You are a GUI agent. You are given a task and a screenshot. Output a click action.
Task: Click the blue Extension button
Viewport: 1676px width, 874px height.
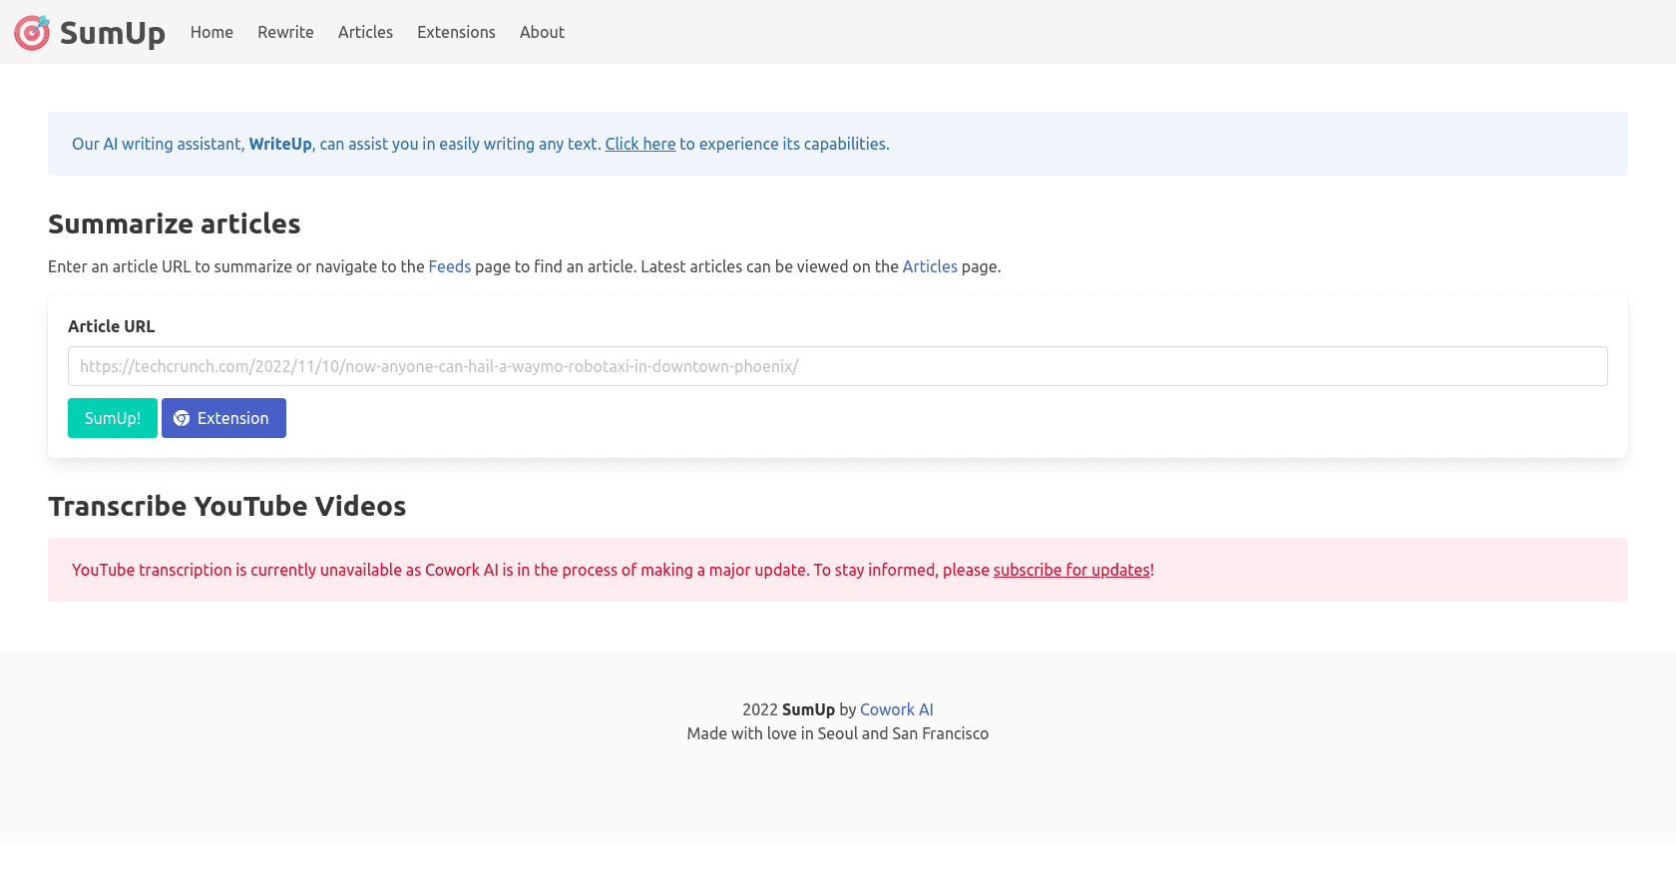(223, 418)
